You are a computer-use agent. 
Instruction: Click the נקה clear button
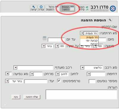coord(16,97)
